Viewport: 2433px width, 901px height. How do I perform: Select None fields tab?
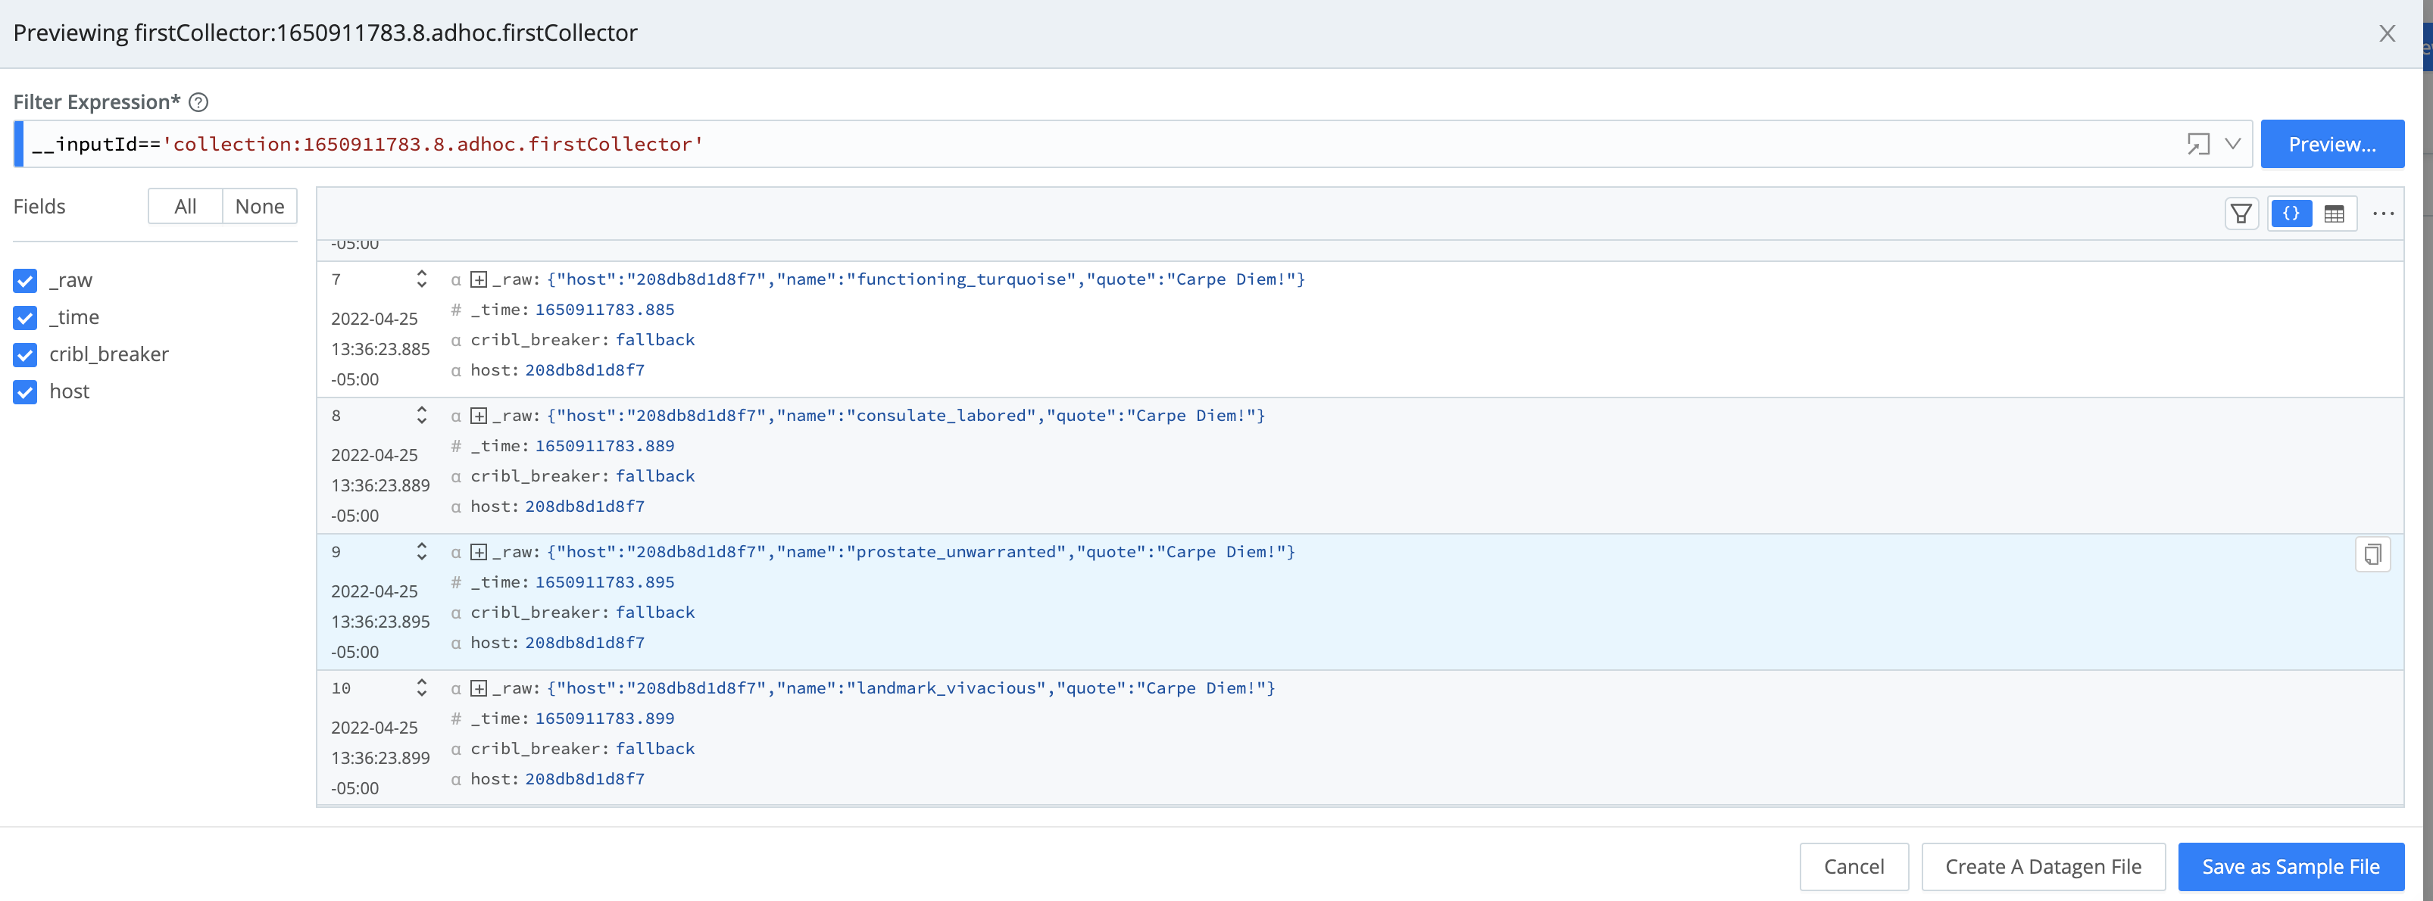(259, 207)
